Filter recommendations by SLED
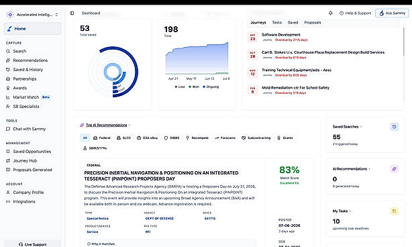This screenshot has width=412, height=247. pos(123,138)
